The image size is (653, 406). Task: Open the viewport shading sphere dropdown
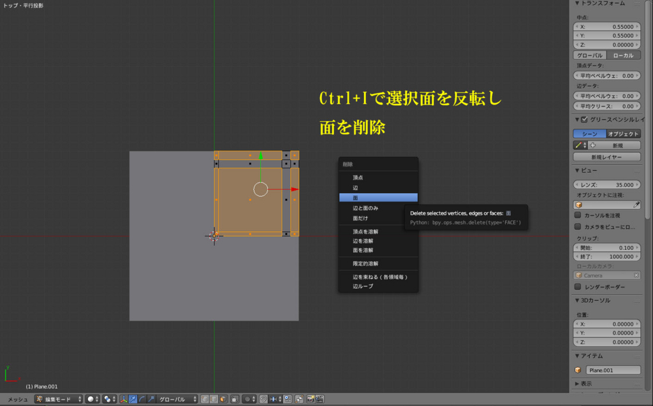92,399
